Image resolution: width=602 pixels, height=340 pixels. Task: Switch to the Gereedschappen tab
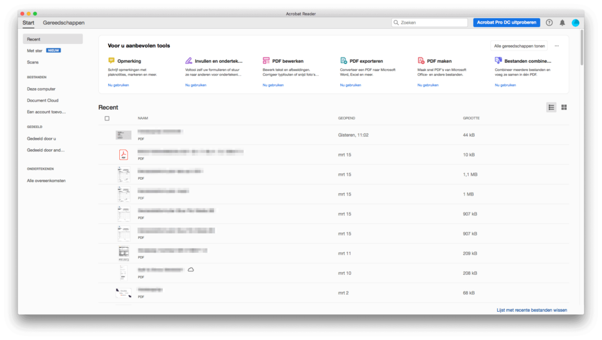tap(63, 22)
